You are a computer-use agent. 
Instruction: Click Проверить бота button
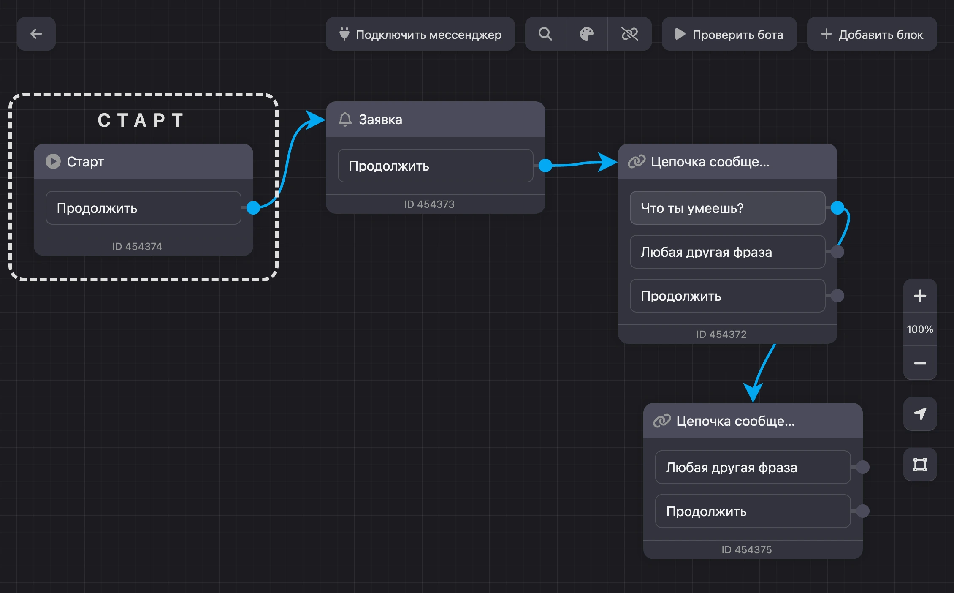pyautogui.click(x=729, y=34)
